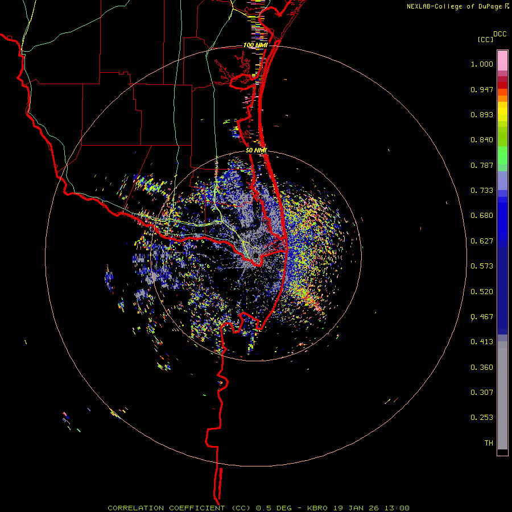Click the [CC] units label
This screenshot has width=512, height=512.
coord(486,39)
